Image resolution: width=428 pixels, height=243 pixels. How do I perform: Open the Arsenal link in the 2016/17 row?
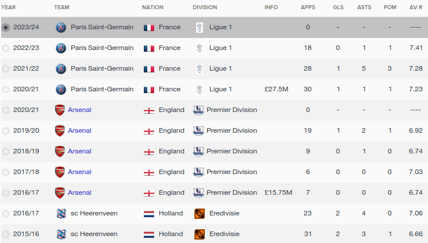click(x=79, y=192)
